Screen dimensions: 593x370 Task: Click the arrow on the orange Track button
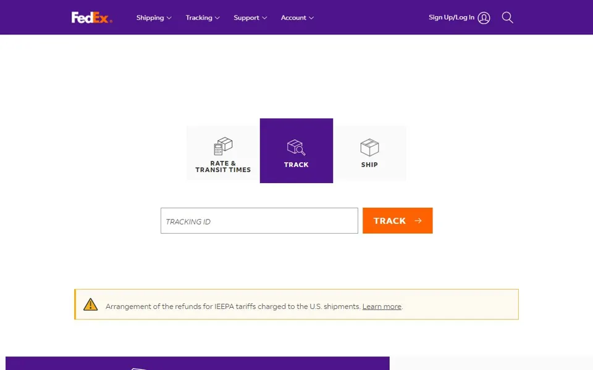tap(418, 221)
